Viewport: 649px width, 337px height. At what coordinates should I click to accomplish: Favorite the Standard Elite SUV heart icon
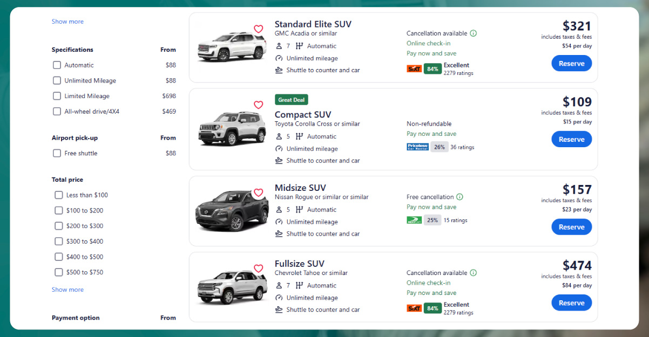coord(258,29)
